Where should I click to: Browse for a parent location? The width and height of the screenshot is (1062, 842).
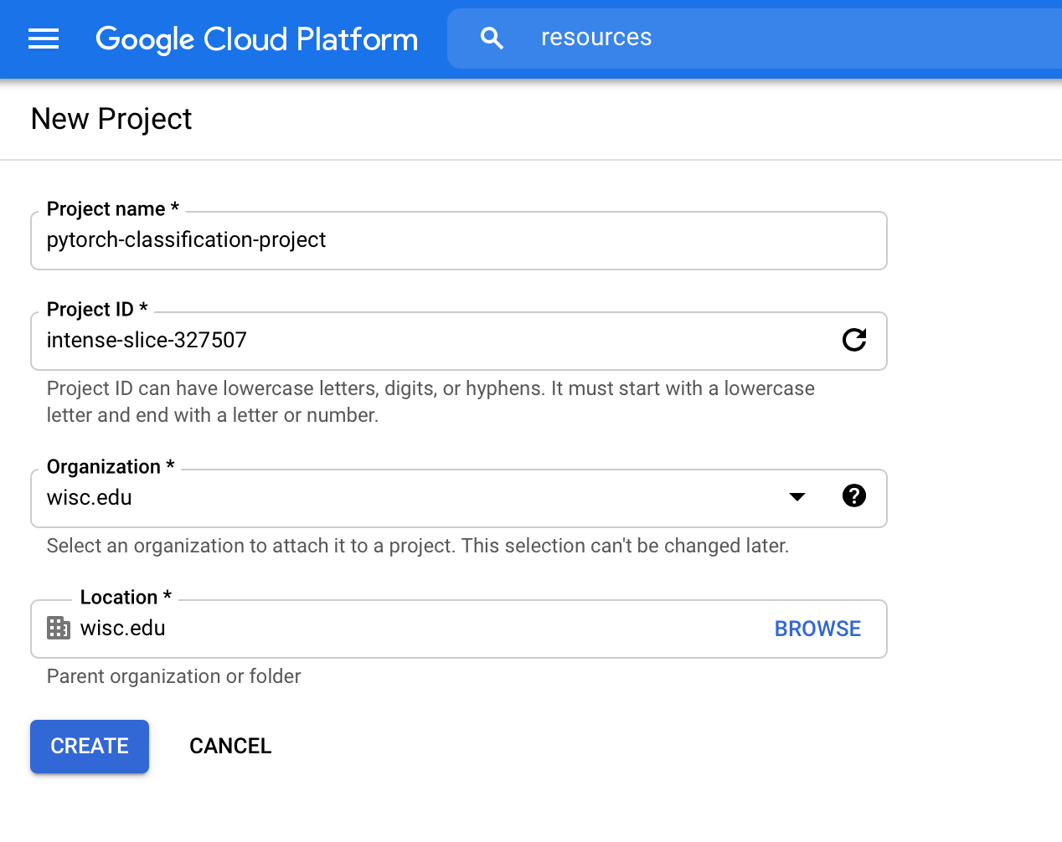click(x=817, y=629)
